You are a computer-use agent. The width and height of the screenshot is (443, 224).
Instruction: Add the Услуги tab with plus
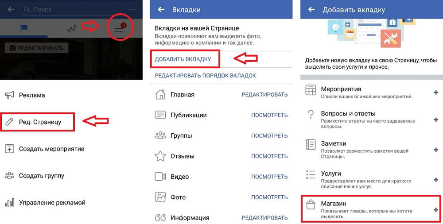435,180
